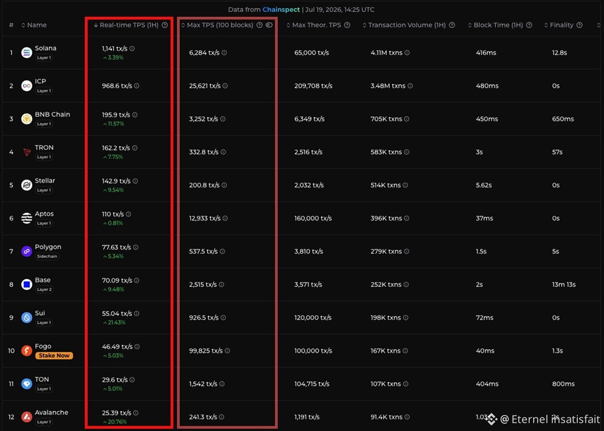
Task: Open the Avalanche chain name link
Action: click(52, 412)
